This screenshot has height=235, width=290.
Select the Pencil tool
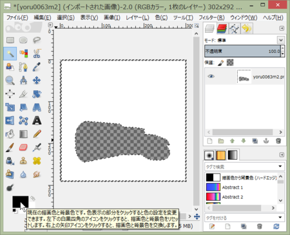tap(37, 134)
